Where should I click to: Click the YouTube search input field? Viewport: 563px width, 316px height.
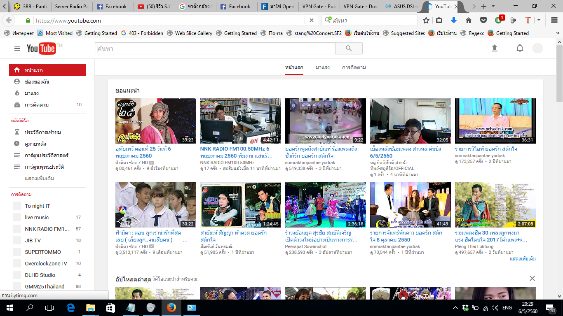click(215, 49)
